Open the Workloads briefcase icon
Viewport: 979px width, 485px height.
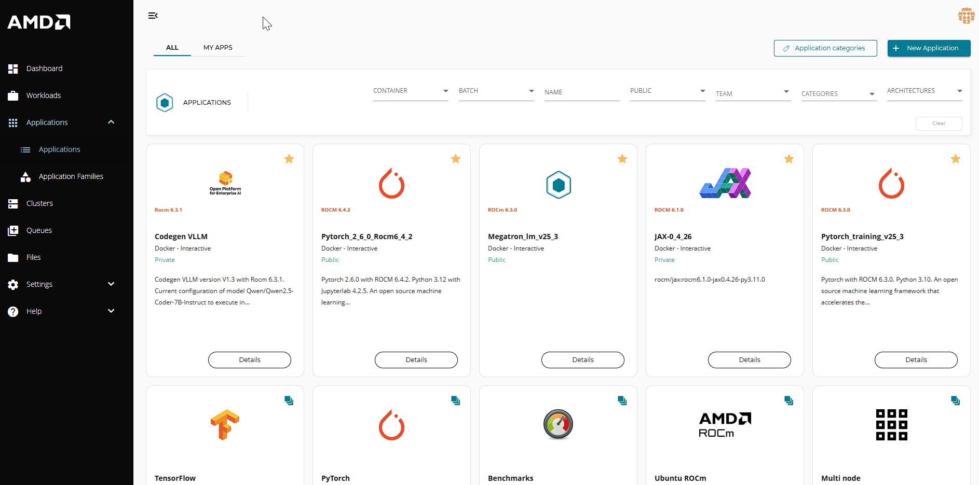(x=13, y=95)
